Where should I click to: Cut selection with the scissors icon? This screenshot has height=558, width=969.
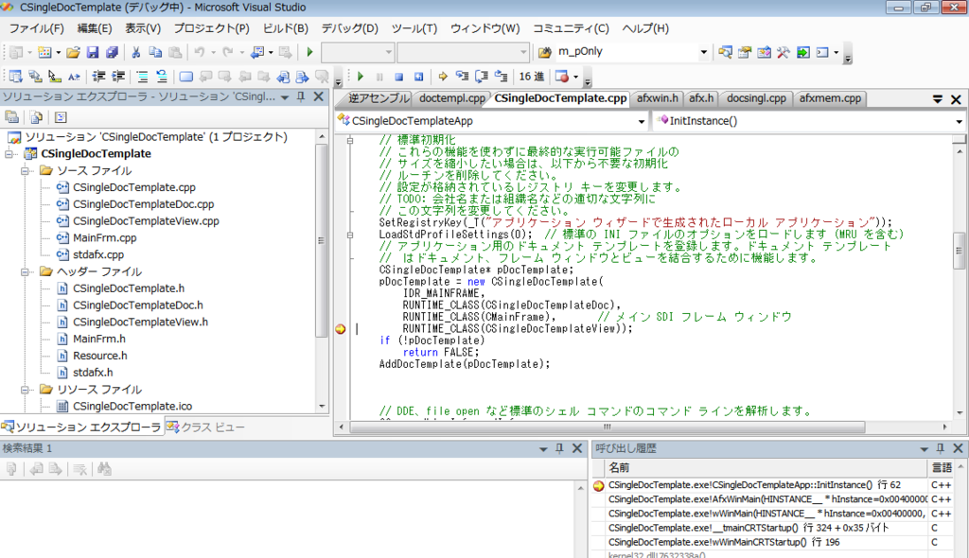(136, 53)
